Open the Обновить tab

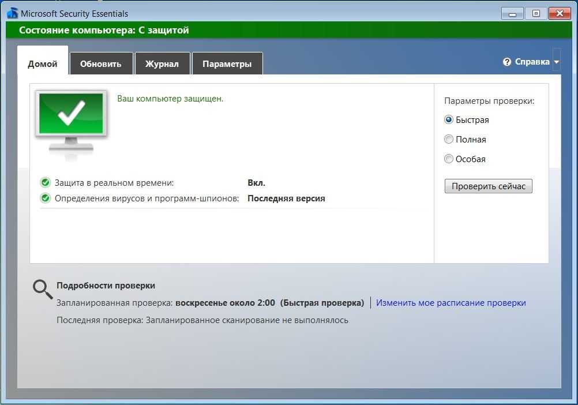click(x=100, y=64)
